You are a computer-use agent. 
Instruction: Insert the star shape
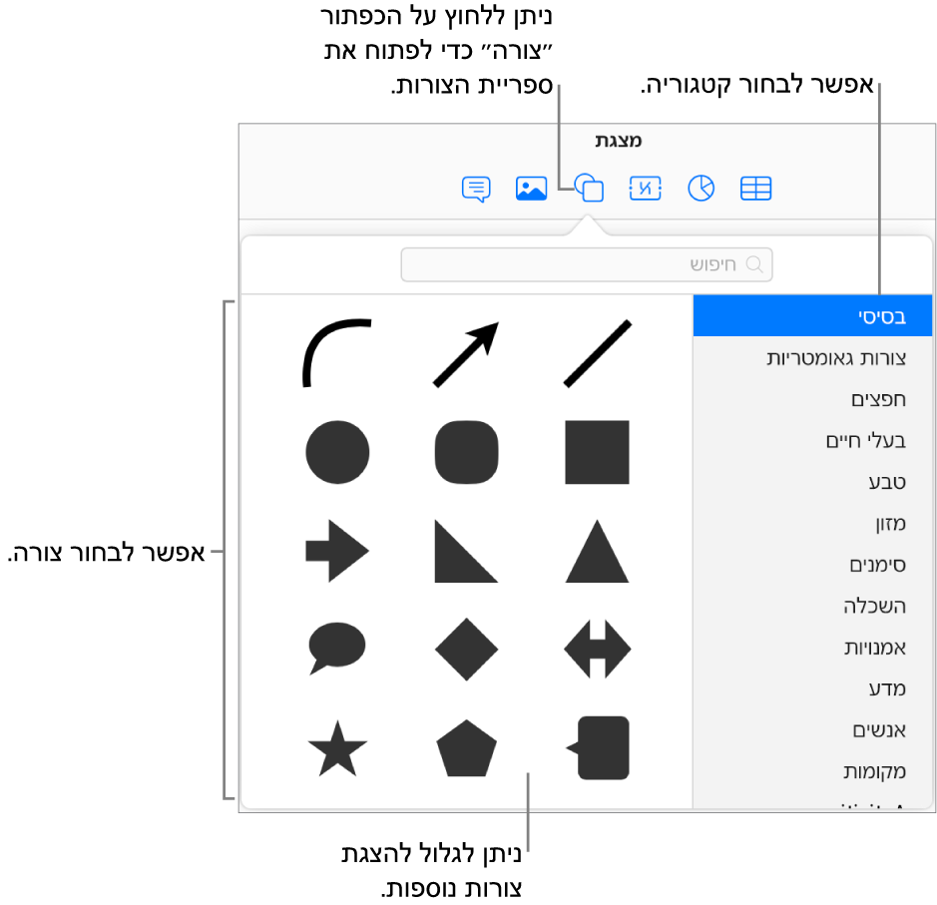337,748
